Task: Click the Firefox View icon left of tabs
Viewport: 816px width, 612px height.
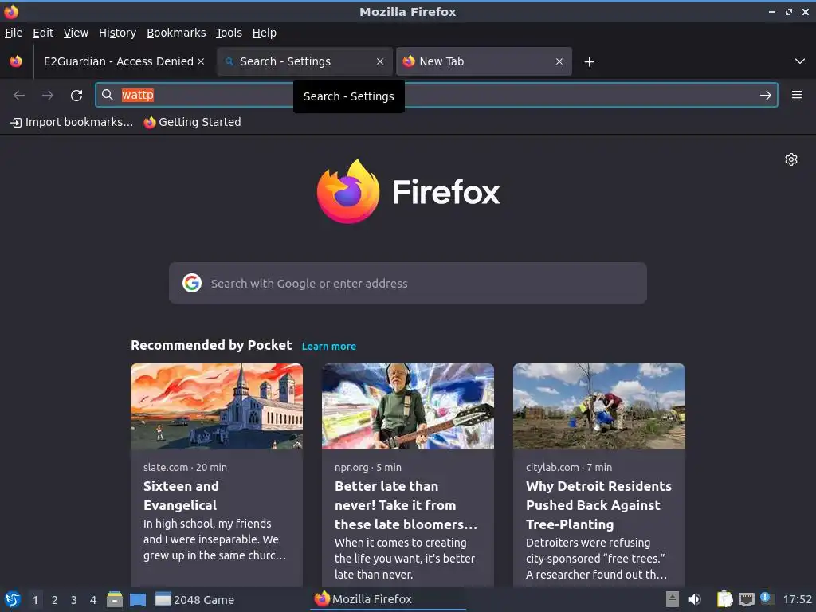Action: tap(16, 61)
